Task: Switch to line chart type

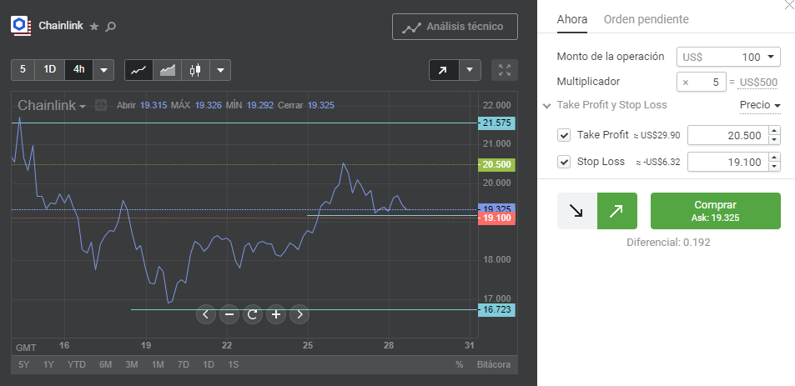Action: click(x=139, y=70)
